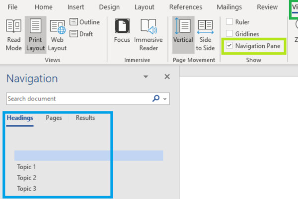The height and width of the screenshot is (199, 298).
Task: Open the References ribbon tab
Action: pos(186,7)
